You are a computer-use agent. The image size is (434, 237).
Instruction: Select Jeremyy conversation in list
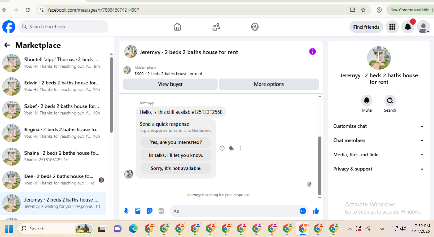pyautogui.click(x=53, y=203)
